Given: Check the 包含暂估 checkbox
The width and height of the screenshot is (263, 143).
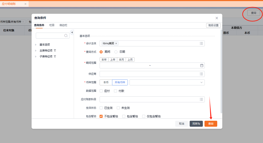Looking at the screenshot, I should [x=124, y=116].
